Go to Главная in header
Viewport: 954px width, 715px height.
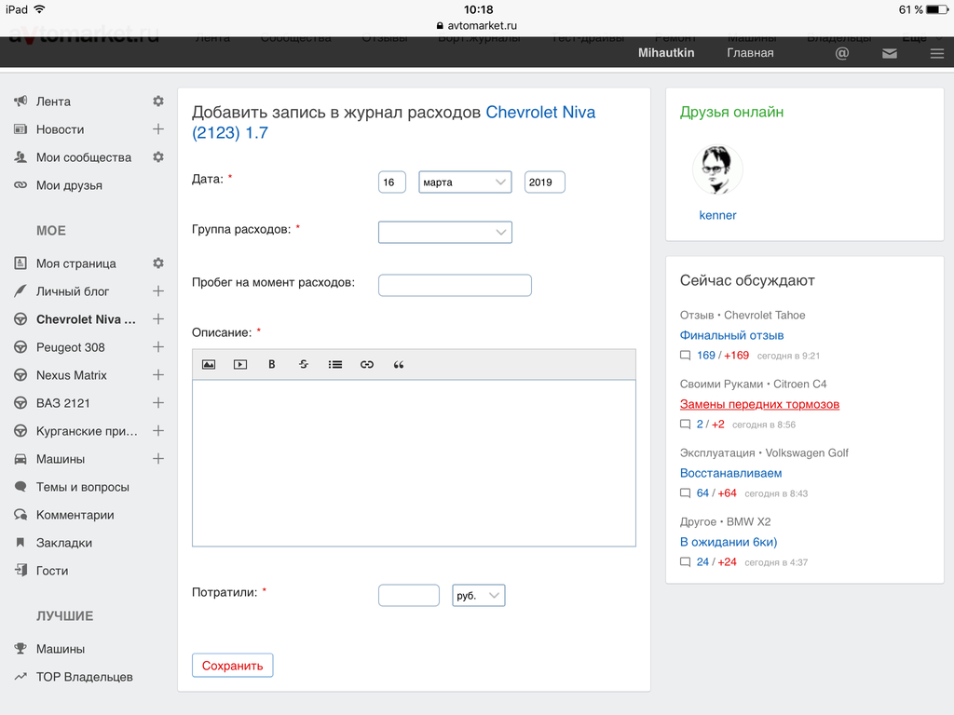point(750,53)
